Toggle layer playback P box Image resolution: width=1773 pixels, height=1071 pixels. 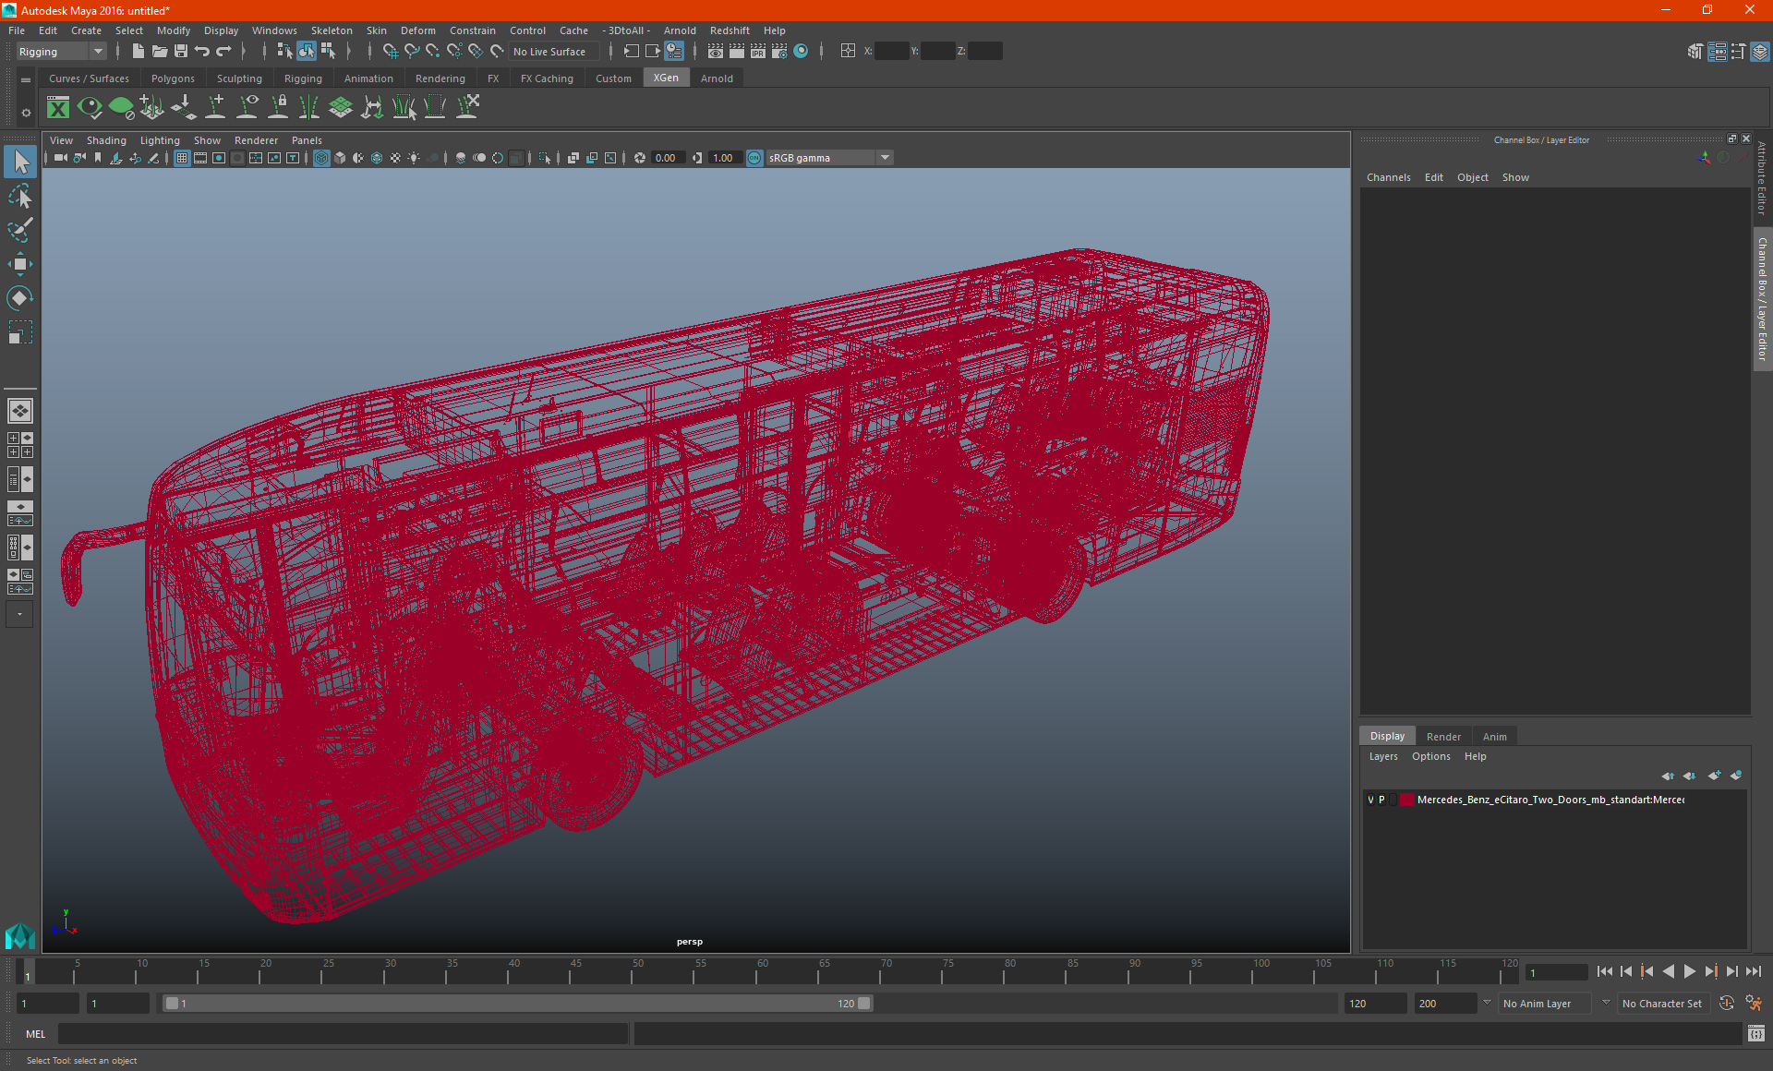pos(1381,800)
